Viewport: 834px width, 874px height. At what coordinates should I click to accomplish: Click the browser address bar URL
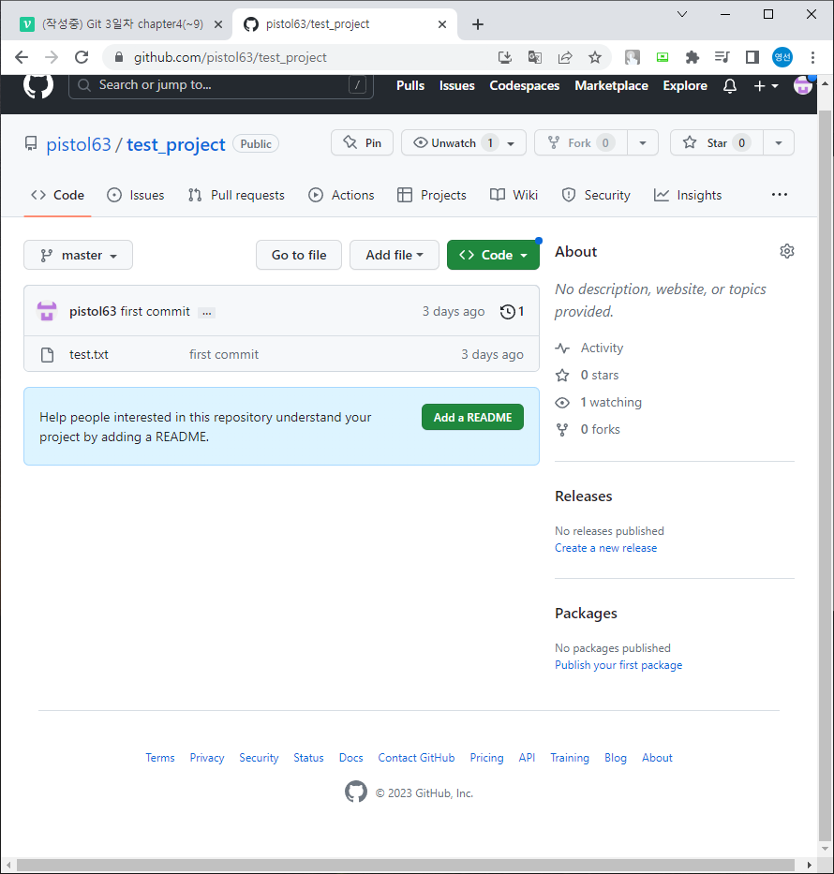tap(230, 57)
